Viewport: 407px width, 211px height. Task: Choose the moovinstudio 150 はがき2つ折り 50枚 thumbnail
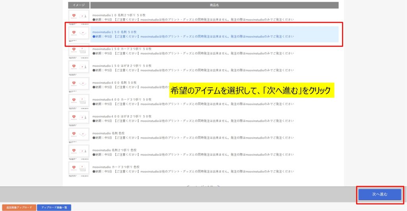79,67
